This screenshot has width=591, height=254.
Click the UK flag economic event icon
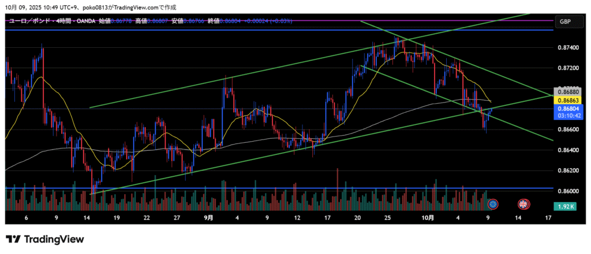click(x=523, y=204)
